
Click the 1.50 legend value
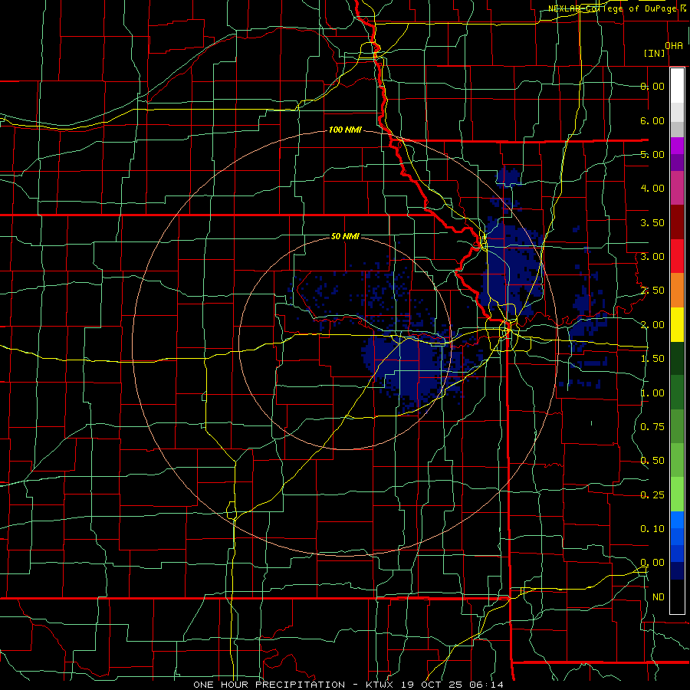(652, 359)
